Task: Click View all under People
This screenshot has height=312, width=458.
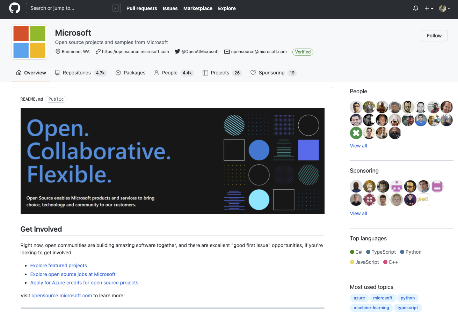Action: (358, 146)
